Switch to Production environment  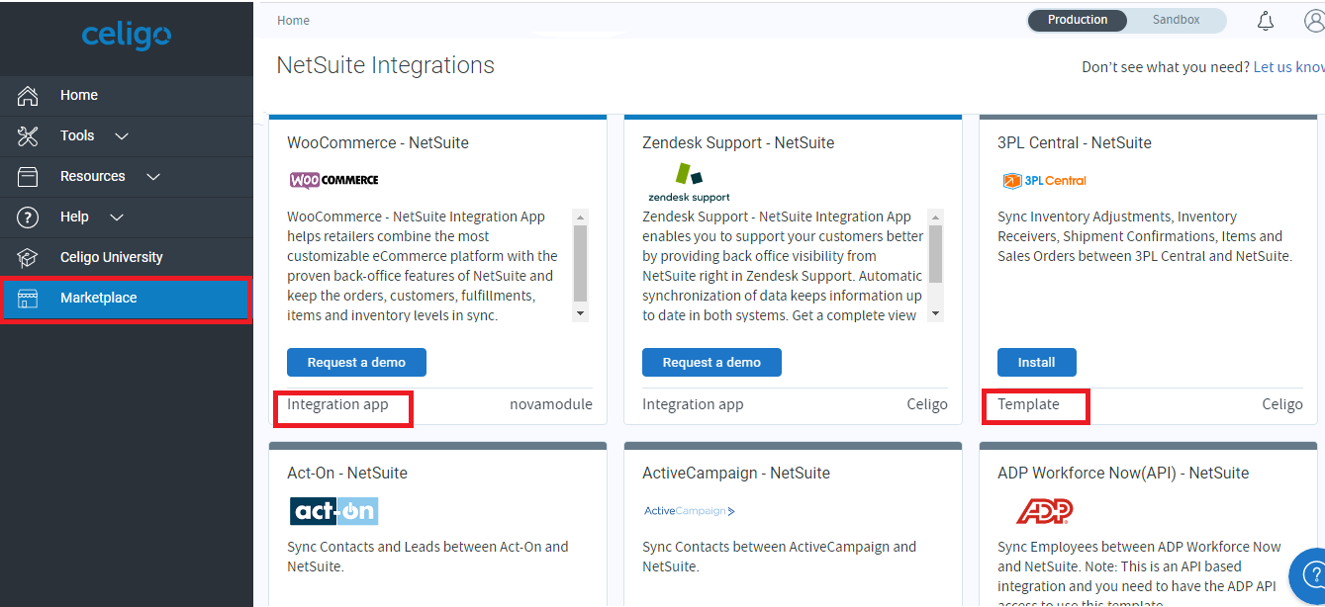click(1078, 20)
